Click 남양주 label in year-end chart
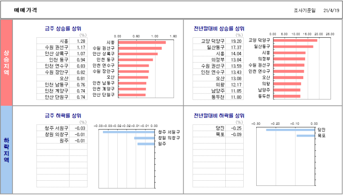This screenshot has height=195, width=343. click(x=264, y=90)
